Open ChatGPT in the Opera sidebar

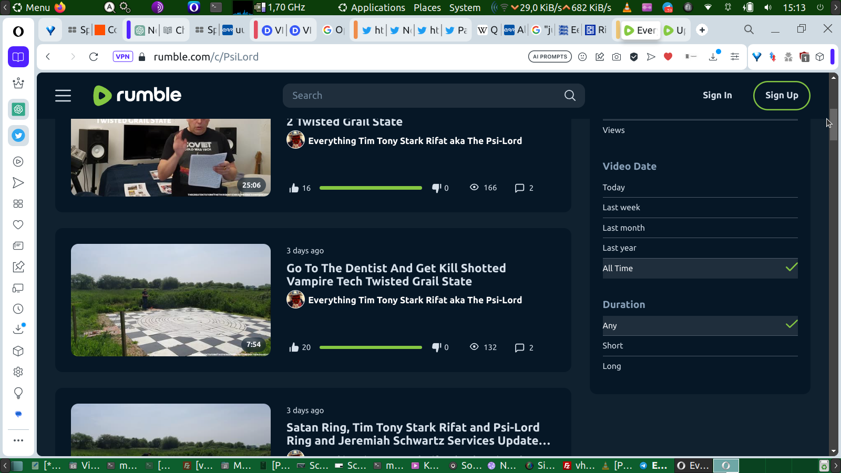[18, 109]
